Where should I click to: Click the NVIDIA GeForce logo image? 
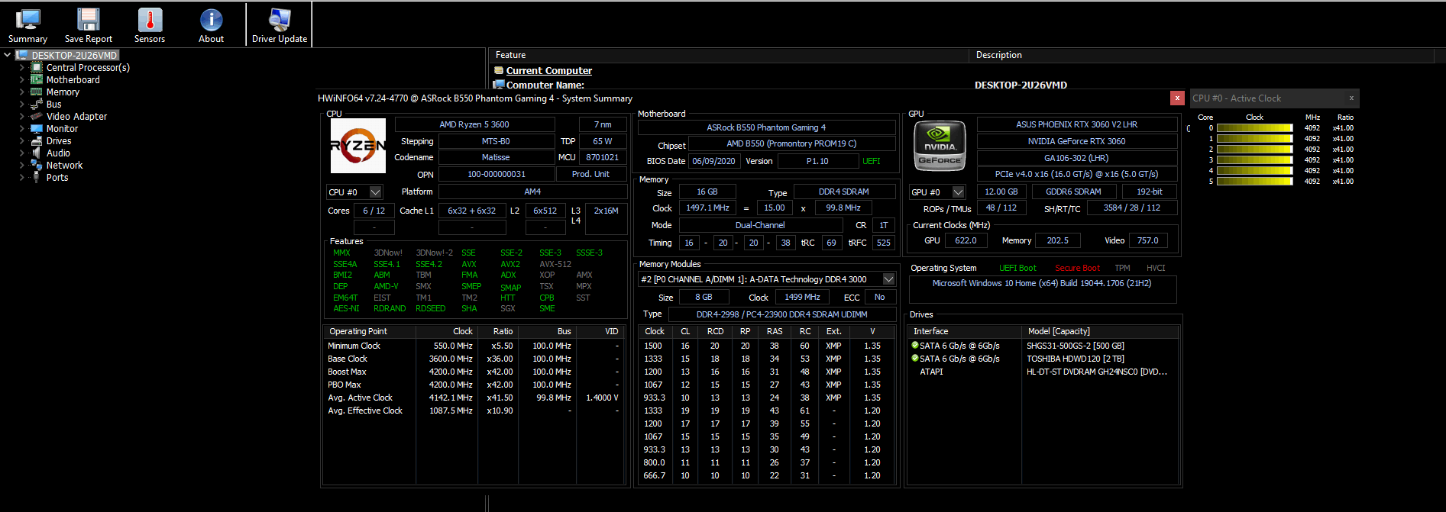coord(940,146)
